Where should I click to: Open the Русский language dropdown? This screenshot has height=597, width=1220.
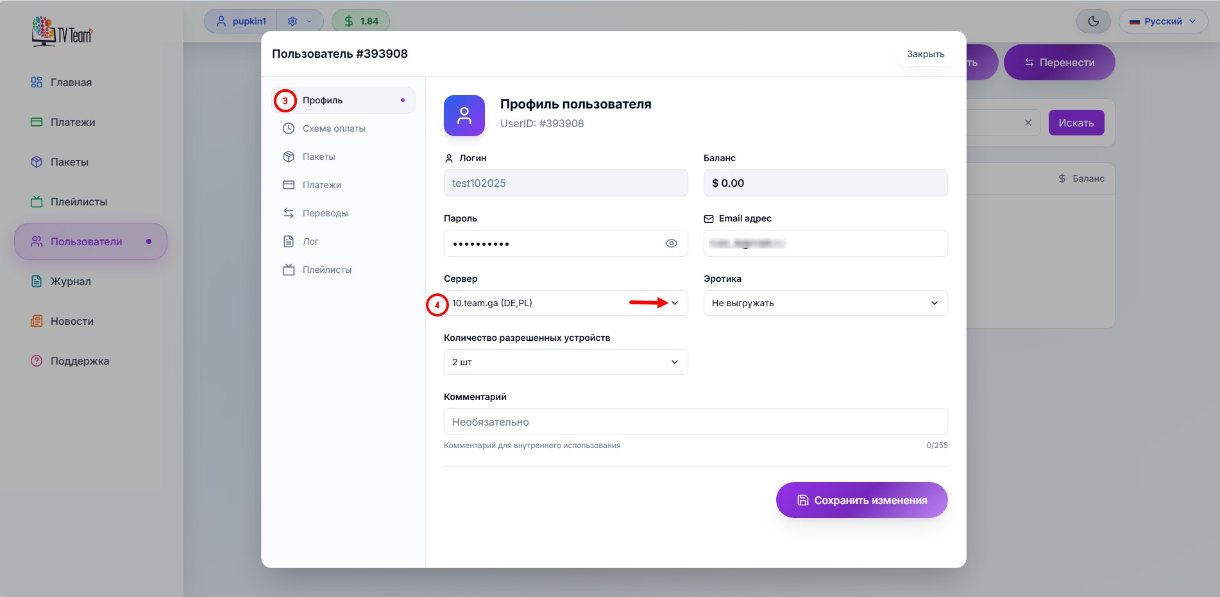click(x=1162, y=21)
